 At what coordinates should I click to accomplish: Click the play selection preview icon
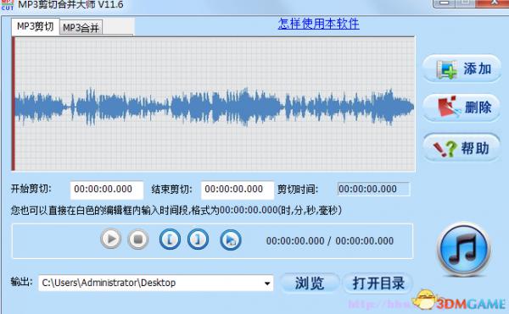coord(231,240)
